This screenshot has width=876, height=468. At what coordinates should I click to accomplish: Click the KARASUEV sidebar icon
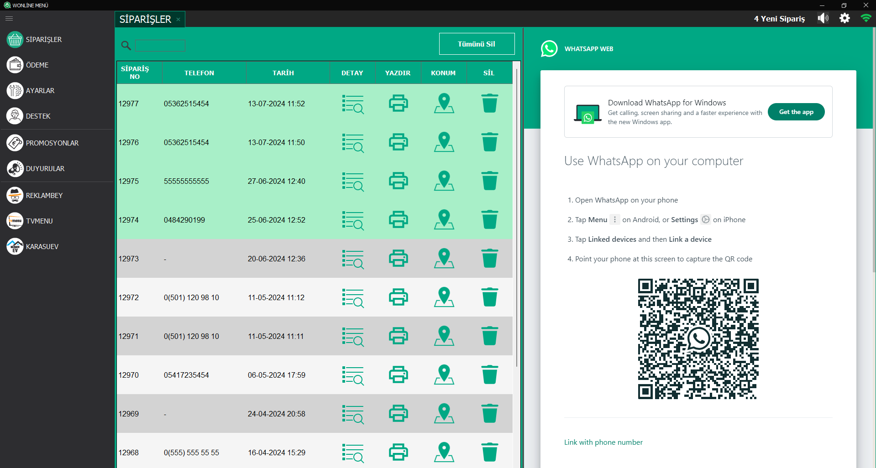(x=15, y=247)
